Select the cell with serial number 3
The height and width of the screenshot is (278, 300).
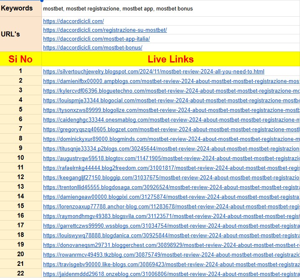tap(21, 90)
